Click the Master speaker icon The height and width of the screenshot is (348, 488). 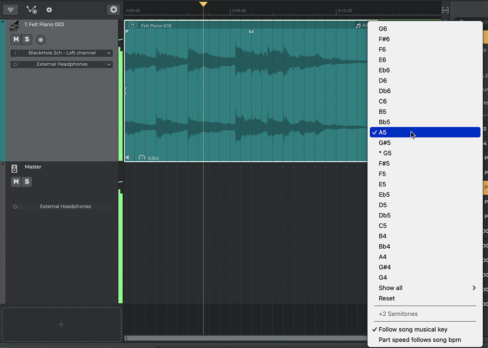pyautogui.click(x=14, y=169)
